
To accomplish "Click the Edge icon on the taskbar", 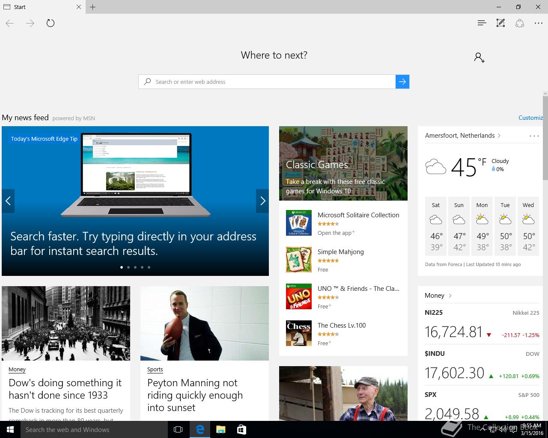I will pyautogui.click(x=200, y=429).
